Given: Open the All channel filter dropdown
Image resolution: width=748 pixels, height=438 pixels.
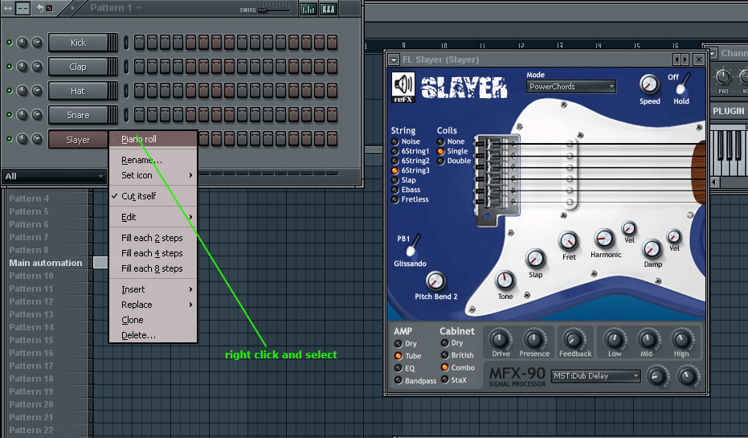Looking at the screenshot, I should pos(54,176).
